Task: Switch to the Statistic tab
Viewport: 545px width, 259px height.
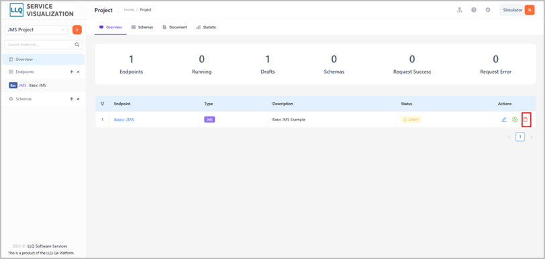Action: 206,27
